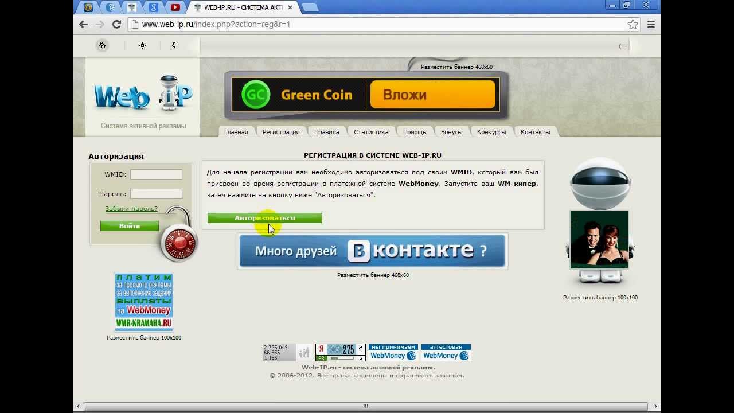This screenshot has width=734, height=413.
Task: Click the scrollbar left arrow
Action: click(x=79, y=406)
